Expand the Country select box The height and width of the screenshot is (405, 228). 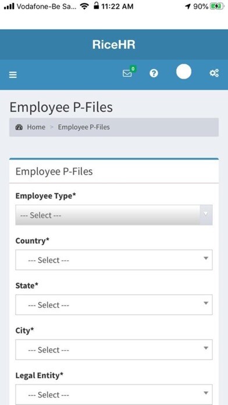(114, 260)
